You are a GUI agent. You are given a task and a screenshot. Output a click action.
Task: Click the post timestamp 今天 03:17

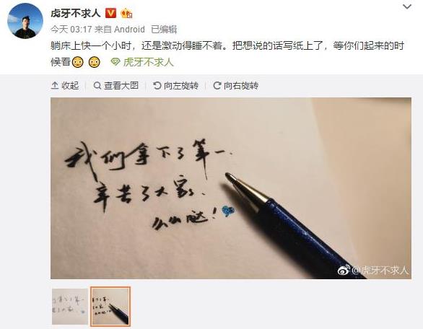[71, 29]
